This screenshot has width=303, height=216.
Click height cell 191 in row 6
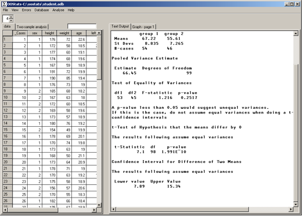click(50, 71)
